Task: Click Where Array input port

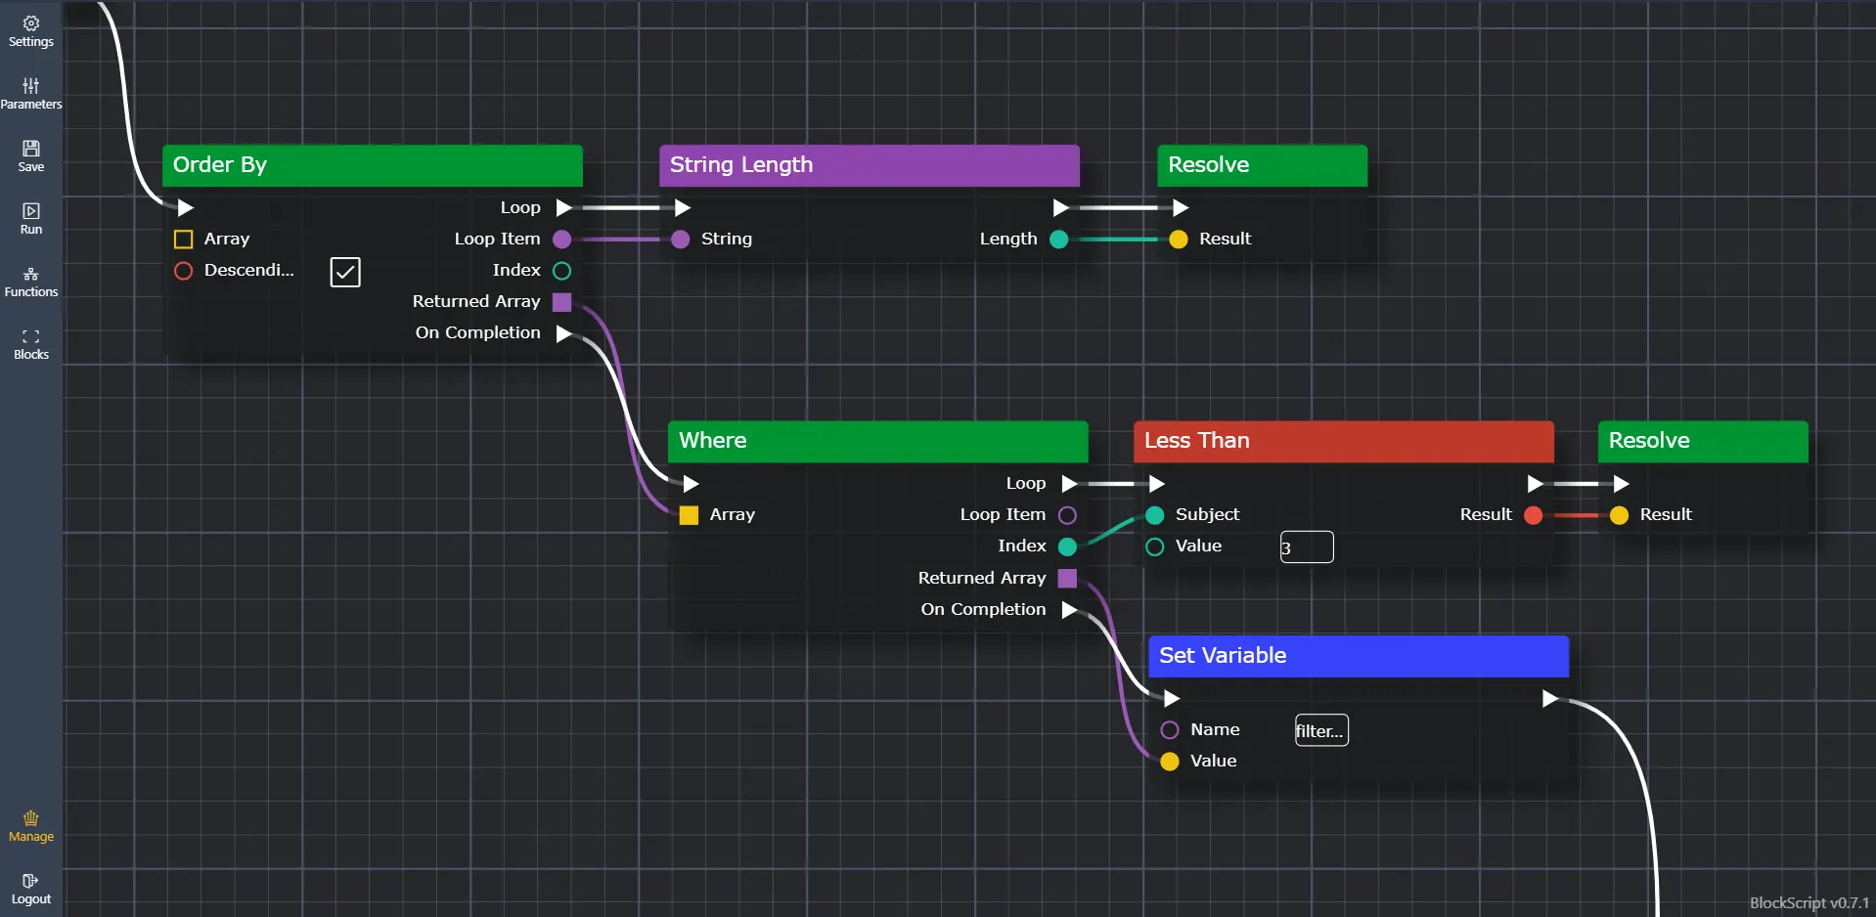Action: pyautogui.click(x=689, y=515)
